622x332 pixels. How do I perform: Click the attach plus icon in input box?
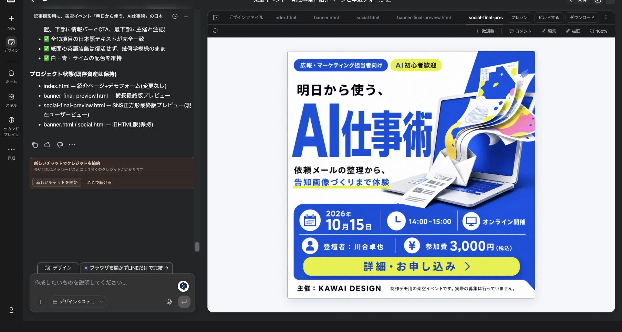click(x=40, y=302)
